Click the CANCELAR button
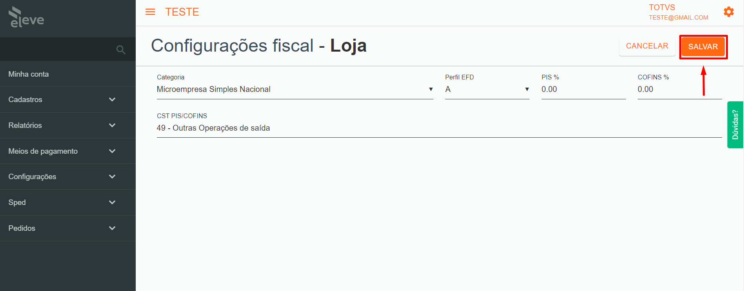 (x=647, y=46)
